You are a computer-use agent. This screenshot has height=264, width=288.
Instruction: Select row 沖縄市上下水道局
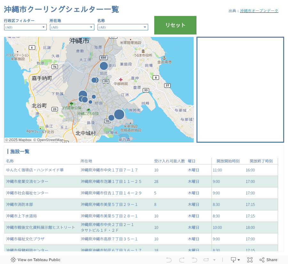point(141,216)
